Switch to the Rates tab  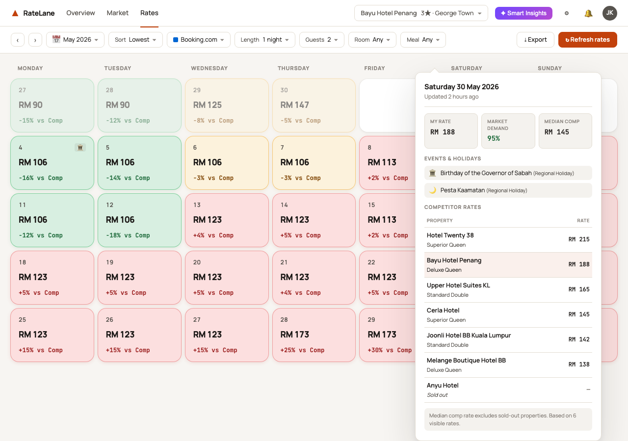pyautogui.click(x=149, y=13)
